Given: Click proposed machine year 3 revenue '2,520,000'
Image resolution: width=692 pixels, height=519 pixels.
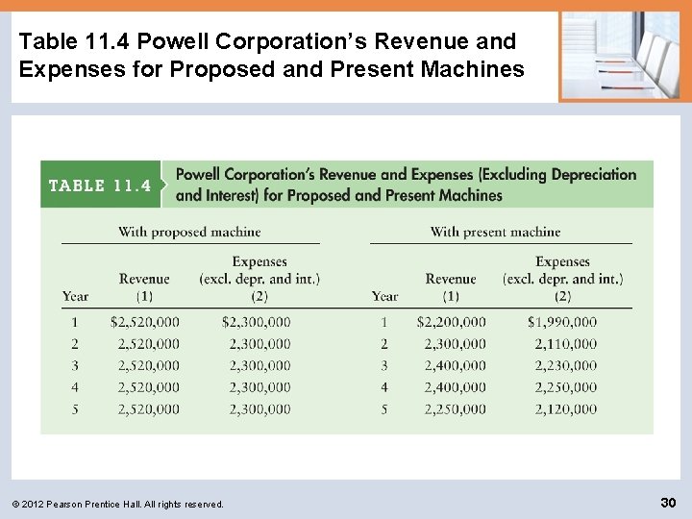Looking at the screenshot, I should tap(149, 365).
